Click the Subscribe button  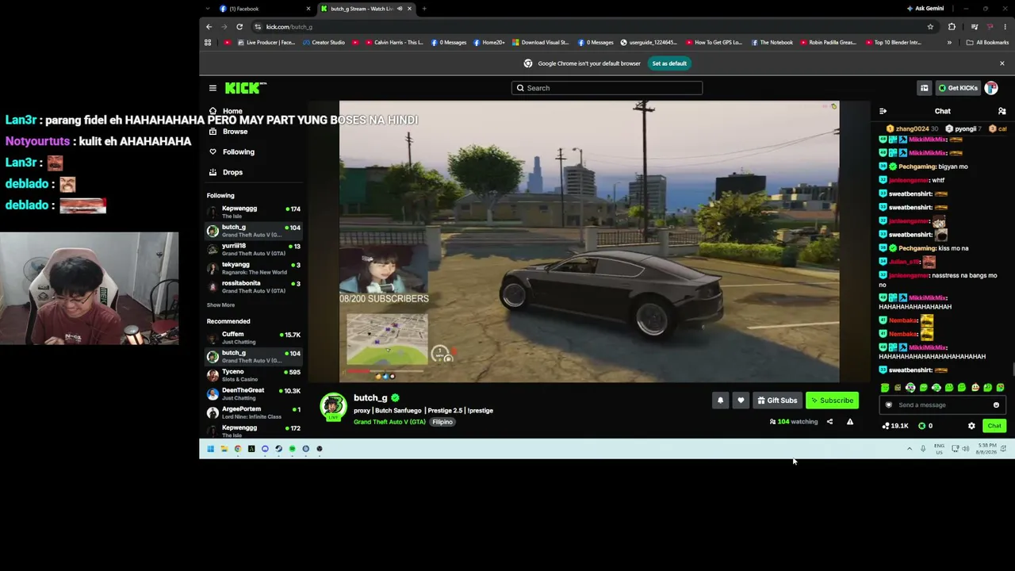point(832,400)
